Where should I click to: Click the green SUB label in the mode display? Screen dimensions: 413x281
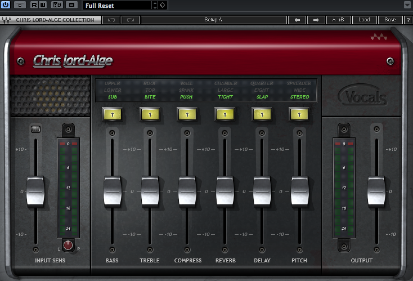[113, 97]
